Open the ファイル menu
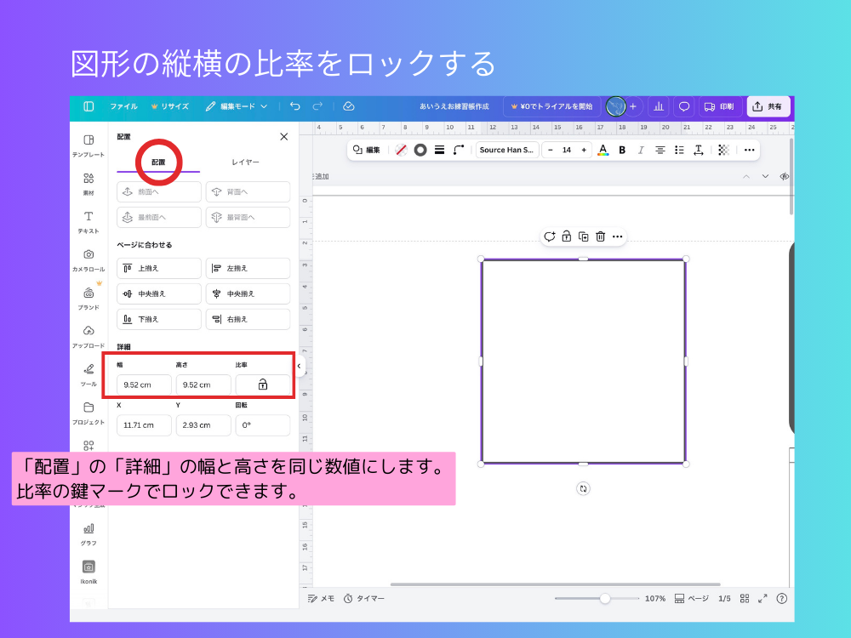Screen dimensions: 851x638 coord(123,106)
